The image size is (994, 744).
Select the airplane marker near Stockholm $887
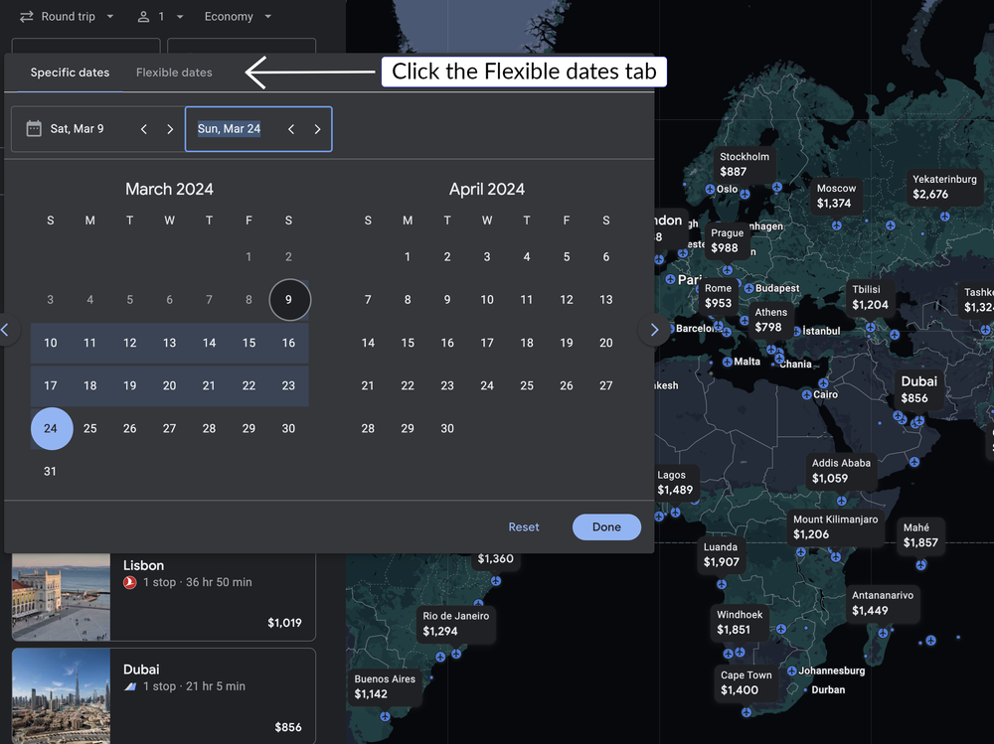tap(776, 187)
